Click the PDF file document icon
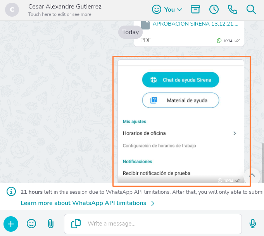Image resolution: width=264 pixels, height=236 pixels. click(145, 25)
